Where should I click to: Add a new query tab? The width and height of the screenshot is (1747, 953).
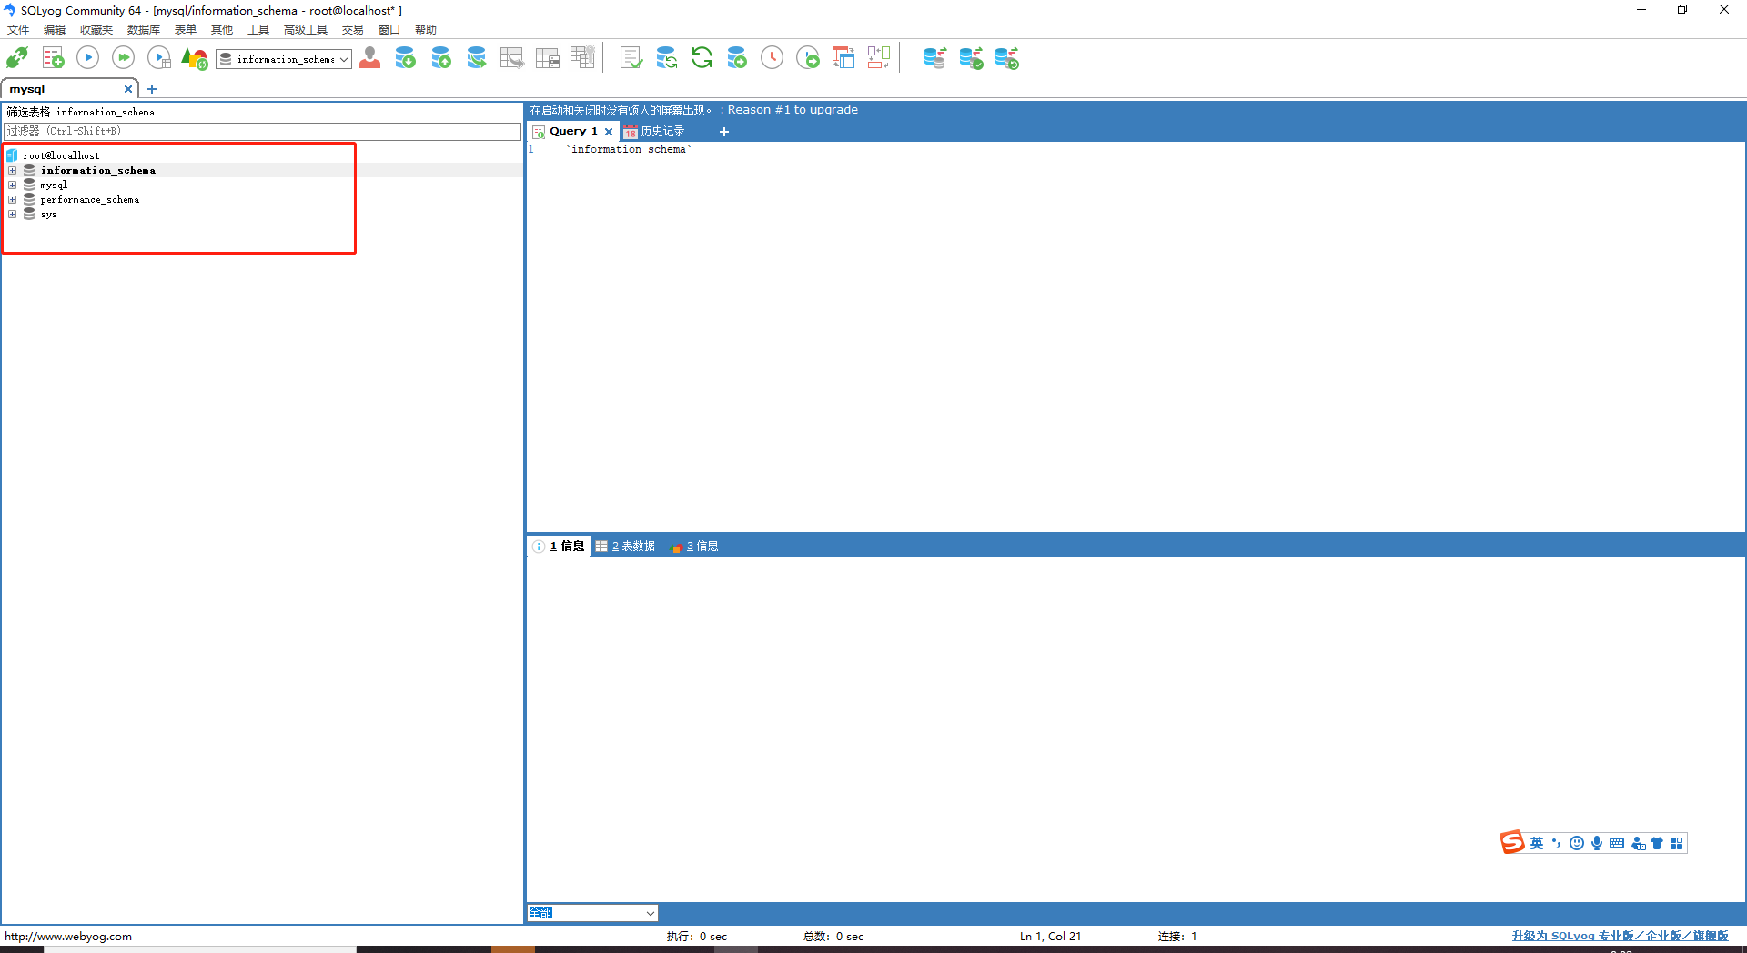coord(724,132)
